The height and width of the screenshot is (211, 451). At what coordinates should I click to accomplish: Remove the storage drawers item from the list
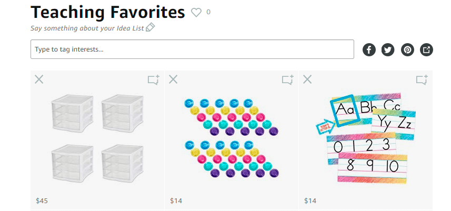tap(39, 79)
